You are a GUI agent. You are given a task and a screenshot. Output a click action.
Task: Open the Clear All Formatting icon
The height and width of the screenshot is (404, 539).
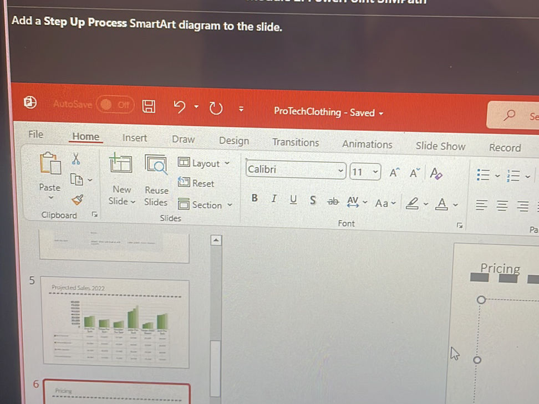coord(436,174)
